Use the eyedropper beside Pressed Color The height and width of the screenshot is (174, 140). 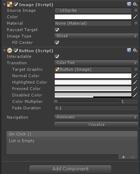(135, 89)
